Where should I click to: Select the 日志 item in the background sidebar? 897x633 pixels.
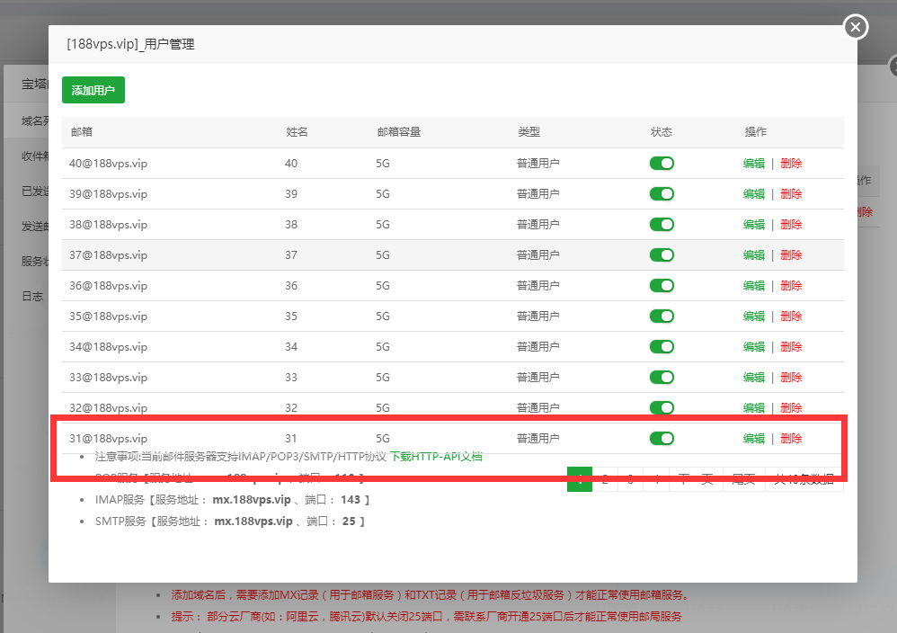coord(32,297)
